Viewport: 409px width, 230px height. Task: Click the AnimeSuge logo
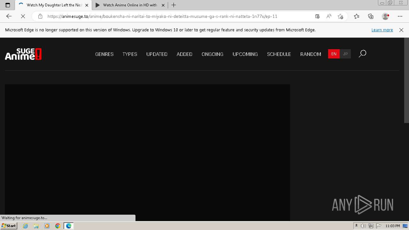[x=23, y=54]
